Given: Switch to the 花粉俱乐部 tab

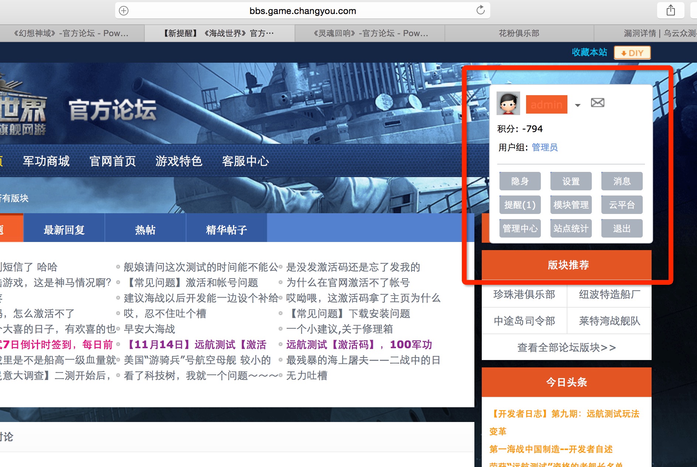Looking at the screenshot, I should (519, 33).
